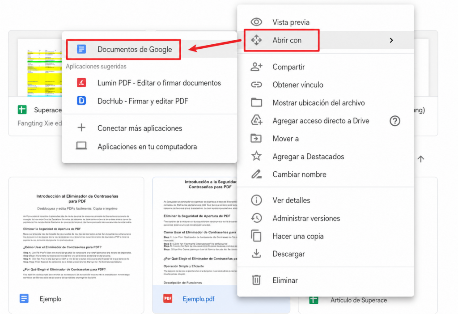
Task: Choose Lumin PDF - Editar o firmar documentos
Action: (x=149, y=83)
